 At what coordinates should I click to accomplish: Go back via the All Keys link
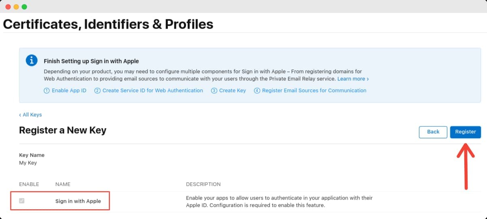point(30,115)
